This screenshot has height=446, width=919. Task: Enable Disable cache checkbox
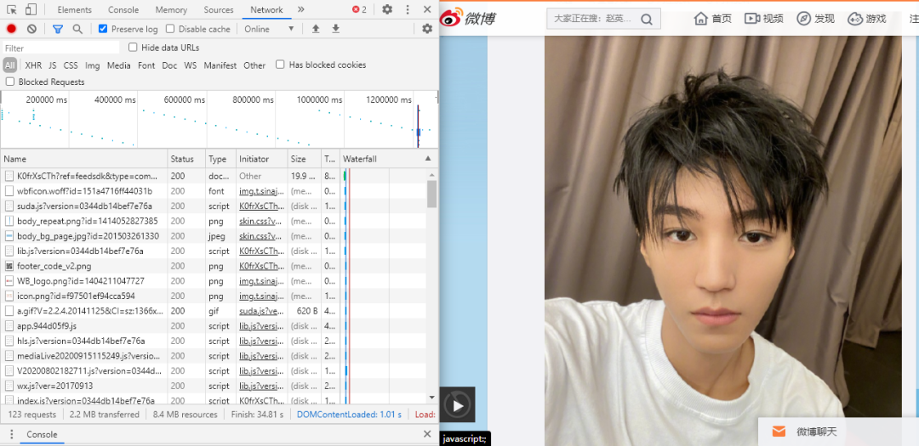[x=170, y=29]
